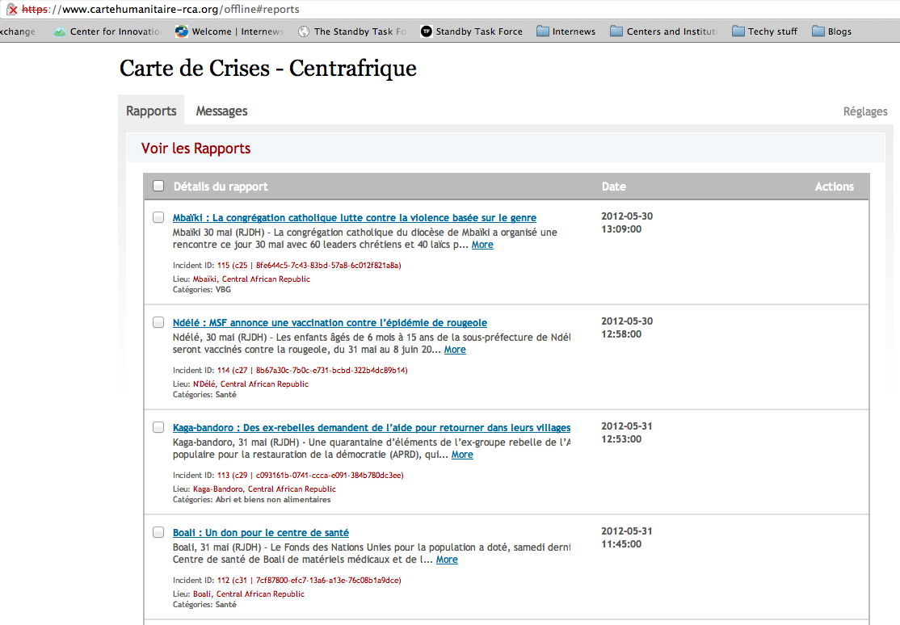This screenshot has width=900, height=625.
Task: Open Center for Innovation bookmark icon
Action: (60, 31)
